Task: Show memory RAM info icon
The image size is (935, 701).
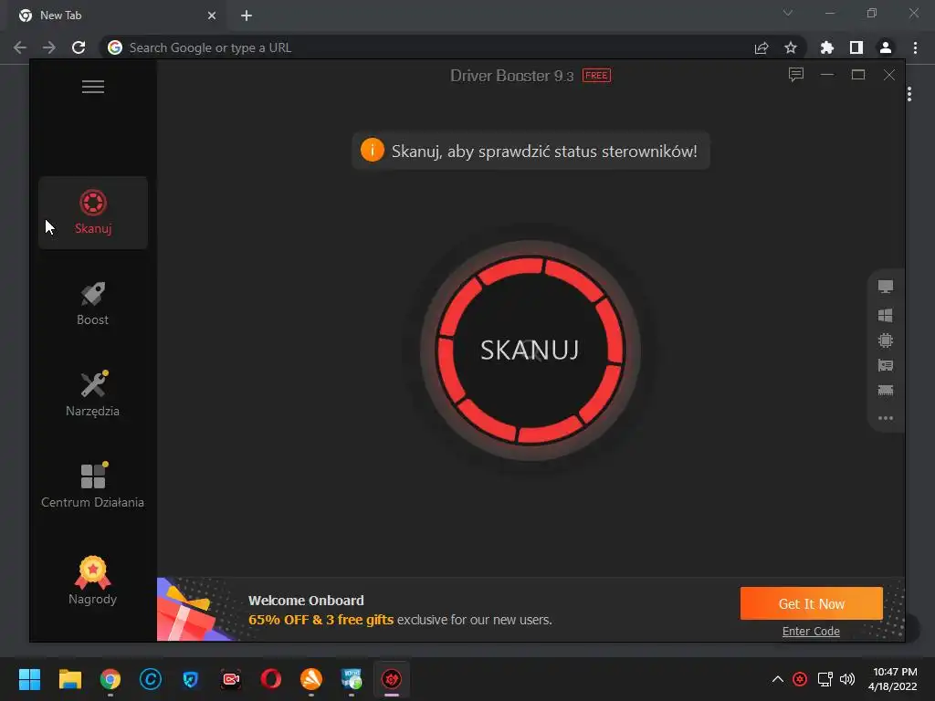Action: (x=886, y=391)
